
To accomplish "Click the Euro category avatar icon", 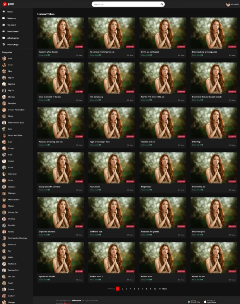I will point(4,129).
